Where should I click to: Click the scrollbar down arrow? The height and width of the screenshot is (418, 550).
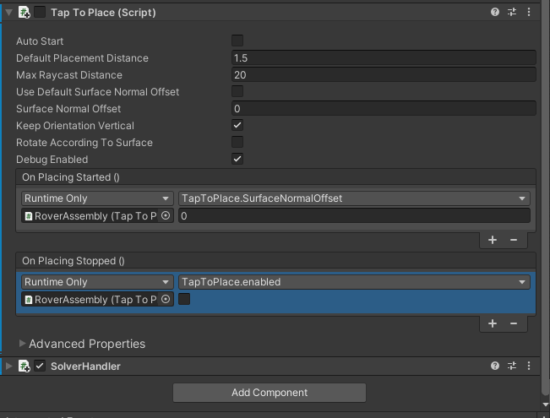[x=546, y=404]
